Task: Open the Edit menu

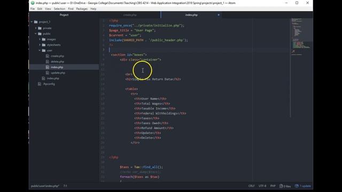Action: coord(40,9)
